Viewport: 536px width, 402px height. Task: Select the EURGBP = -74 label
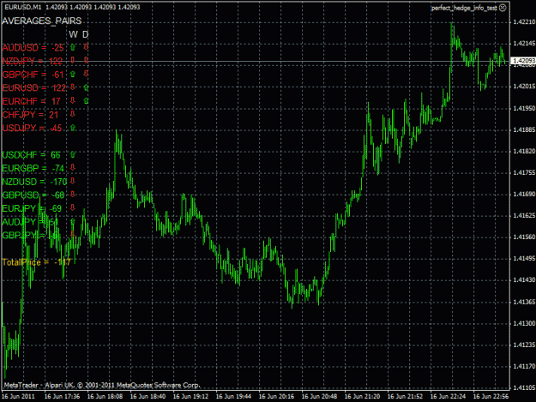pos(33,168)
